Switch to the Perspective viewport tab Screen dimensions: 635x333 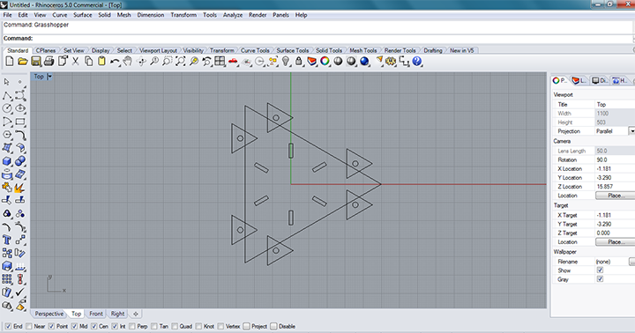point(49,314)
